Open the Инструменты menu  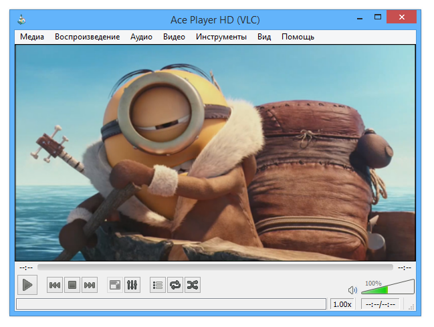point(221,37)
